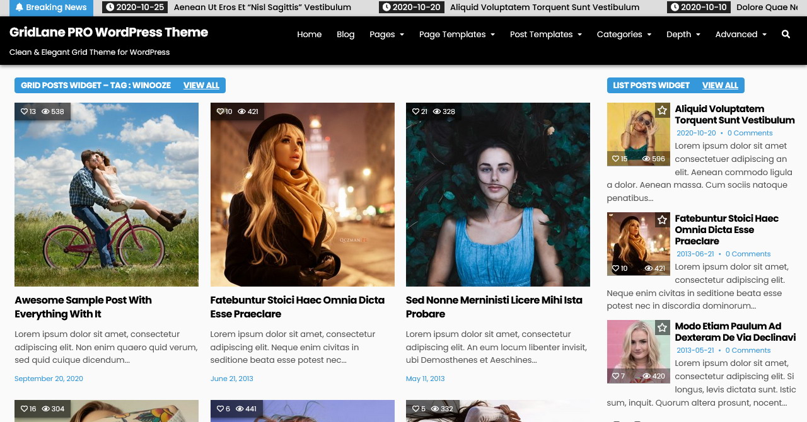Expand the Page Templates dropdown menu
The image size is (807, 422).
457,34
